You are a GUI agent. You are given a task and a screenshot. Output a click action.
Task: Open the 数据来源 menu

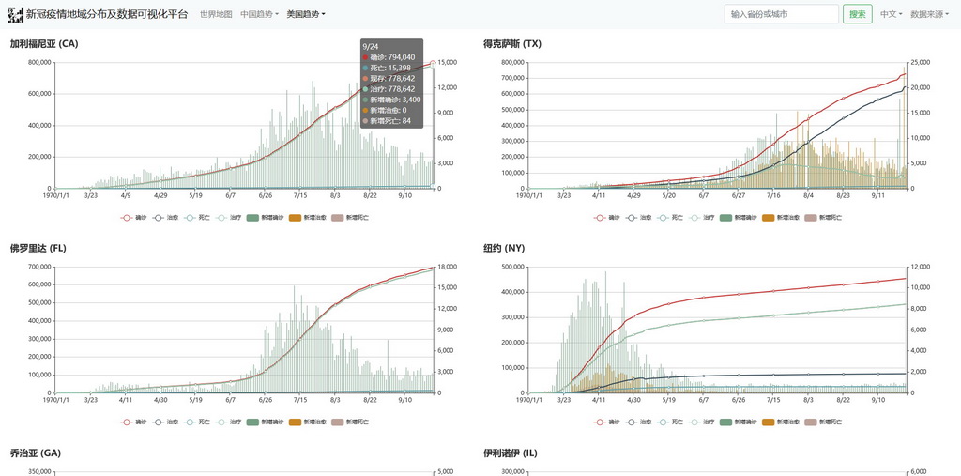point(929,14)
